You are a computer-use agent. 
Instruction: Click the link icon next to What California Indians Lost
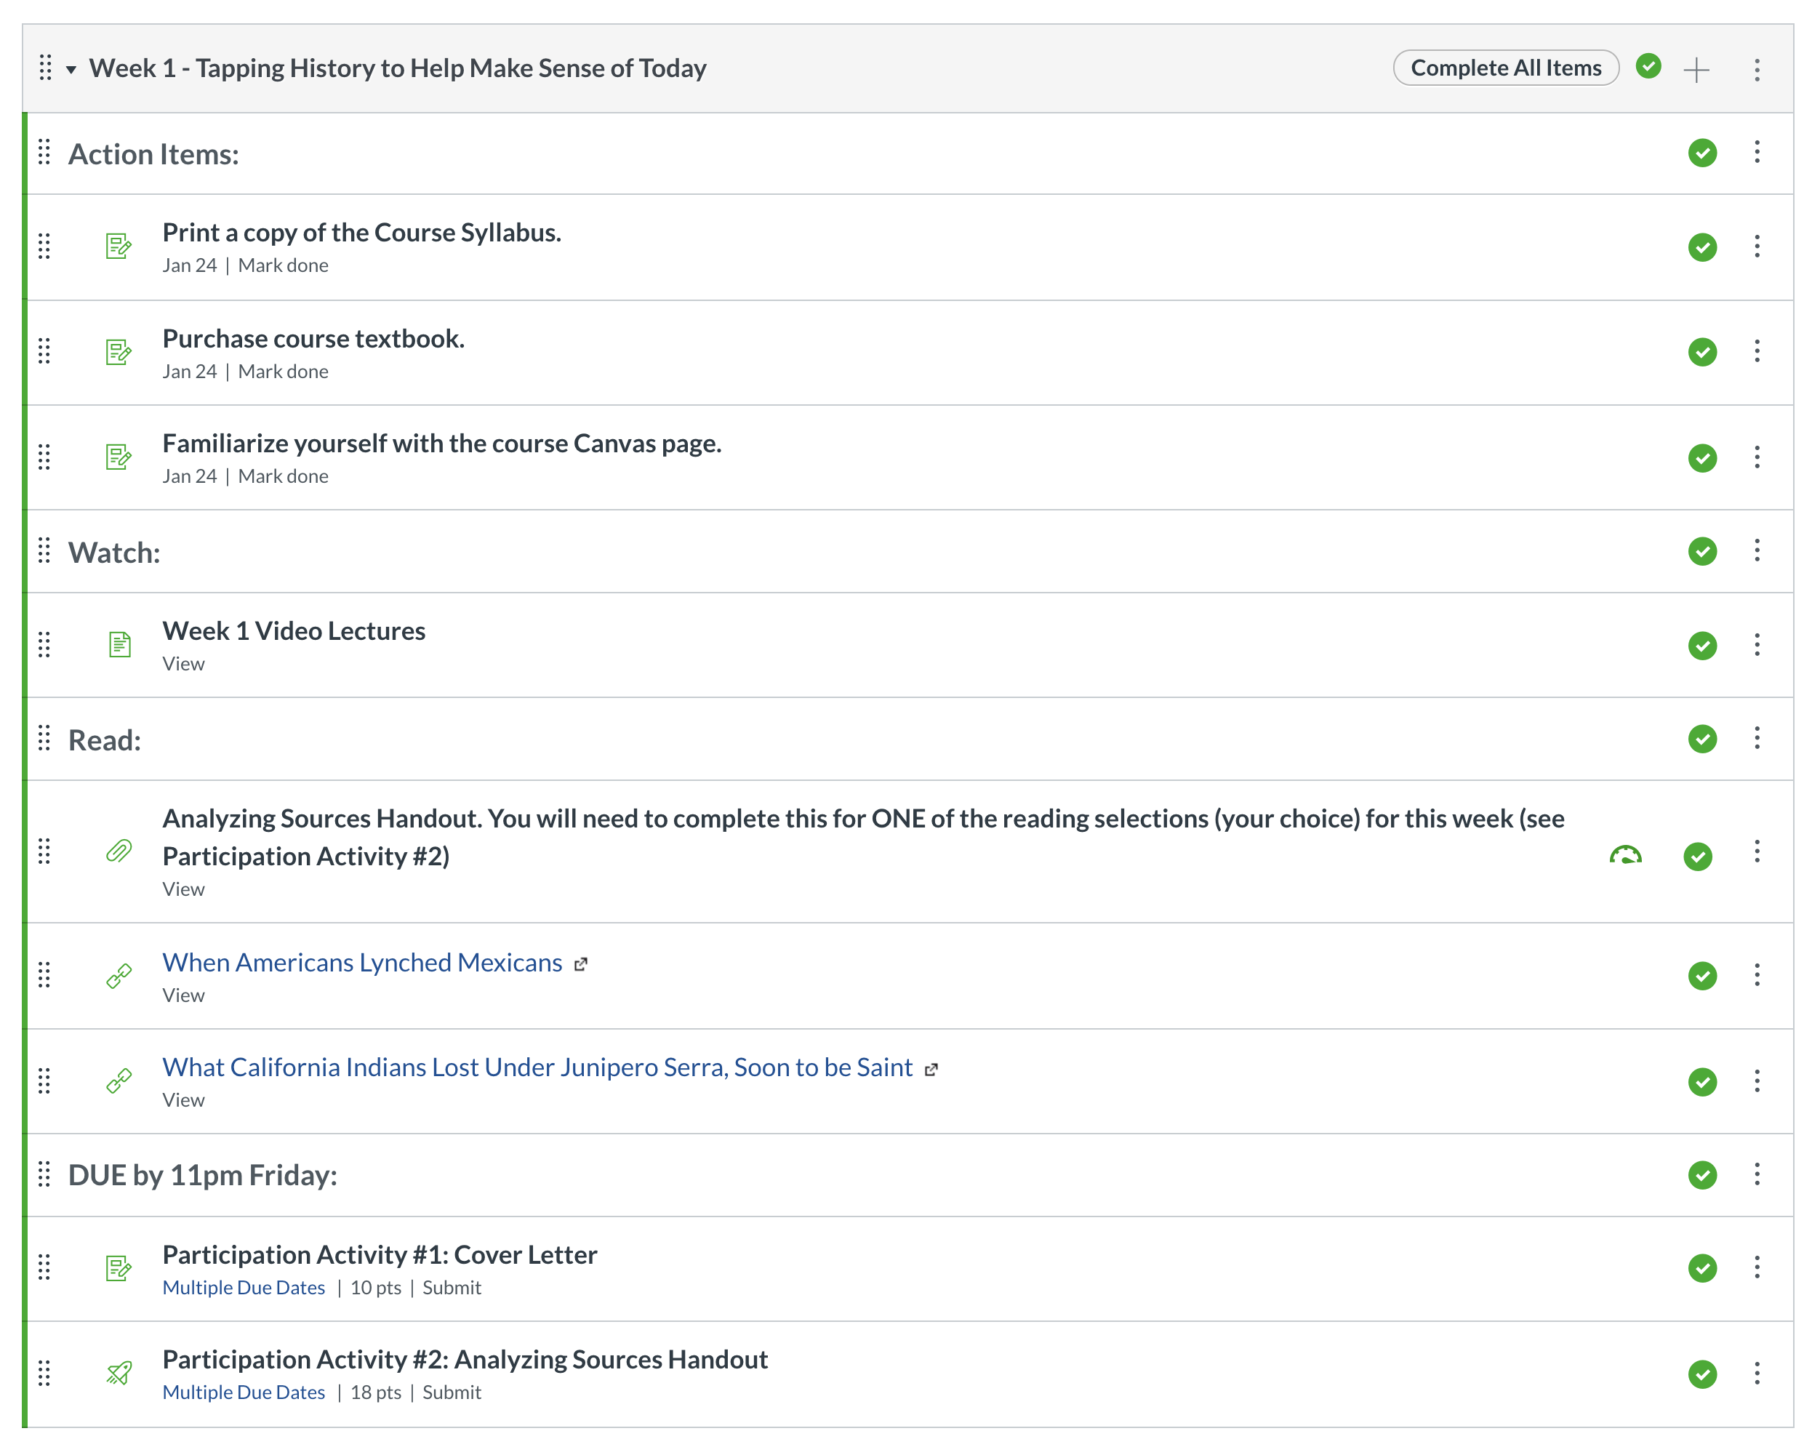pos(118,1082)
